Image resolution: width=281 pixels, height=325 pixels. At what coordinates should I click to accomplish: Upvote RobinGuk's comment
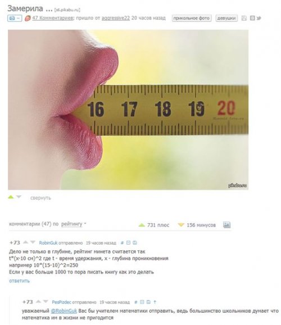[25, 242]
